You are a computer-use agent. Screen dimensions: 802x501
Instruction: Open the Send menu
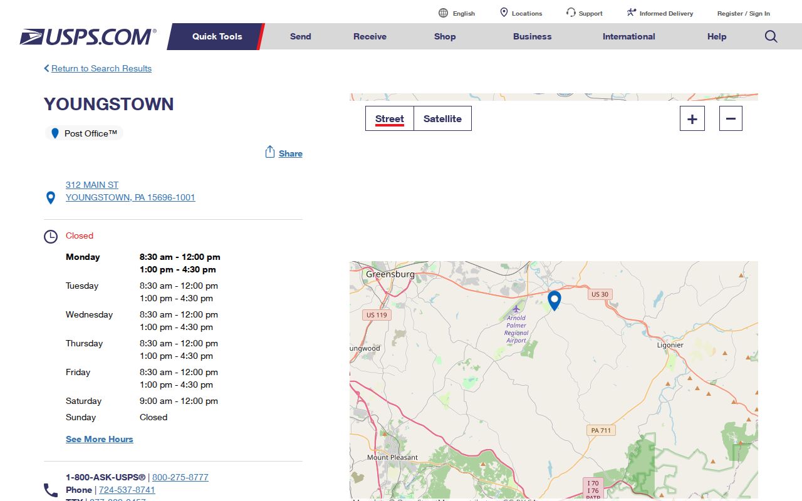click(x=301, y=36)
